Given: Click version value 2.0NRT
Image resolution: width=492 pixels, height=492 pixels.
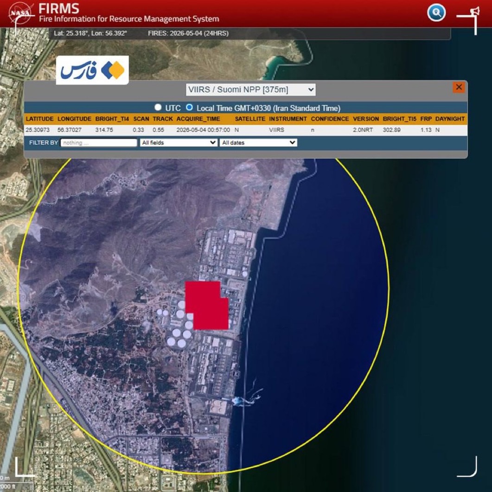Looking at the screenshot, I should [x=363, y=130].
